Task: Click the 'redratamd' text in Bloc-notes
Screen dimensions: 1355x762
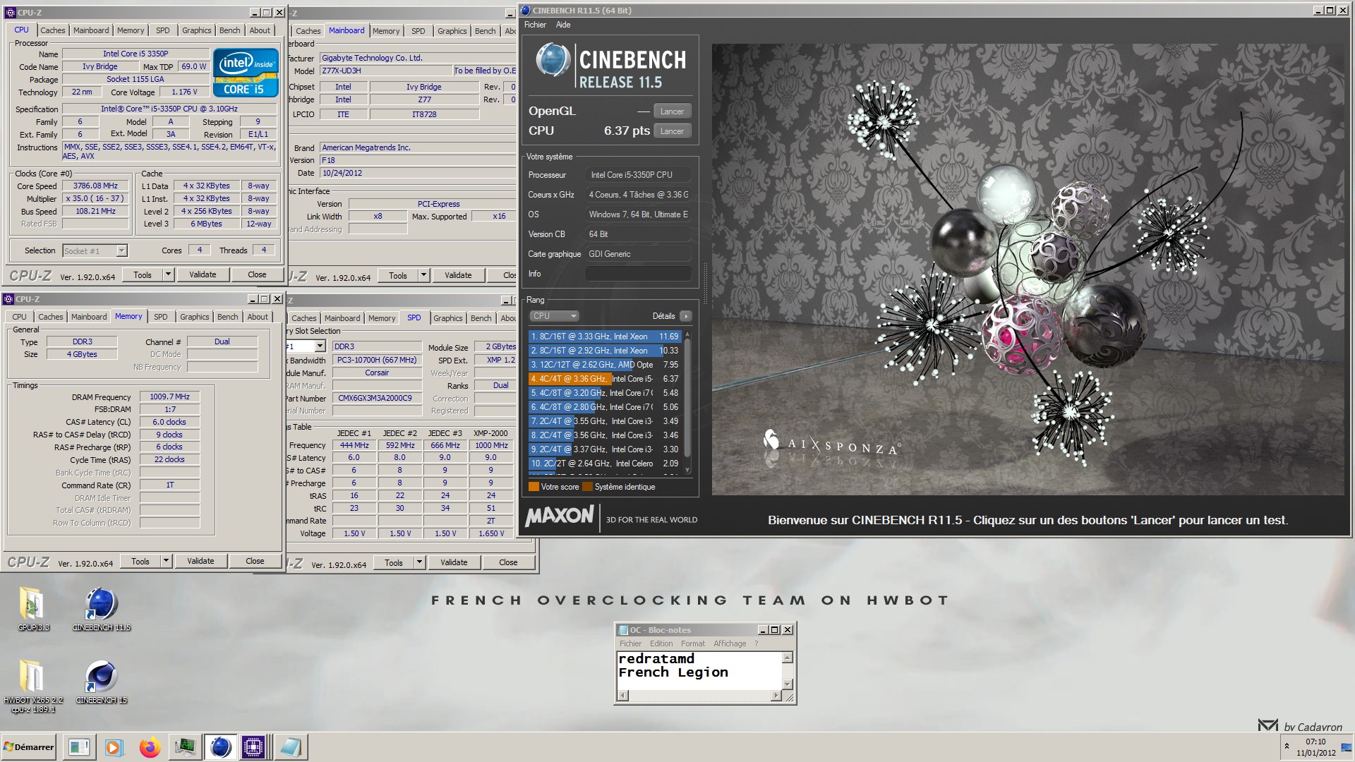Action: [x=656, y=658]
